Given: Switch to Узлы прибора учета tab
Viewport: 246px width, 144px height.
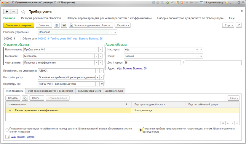Looking at the screenshot, I should coord(89,91).
